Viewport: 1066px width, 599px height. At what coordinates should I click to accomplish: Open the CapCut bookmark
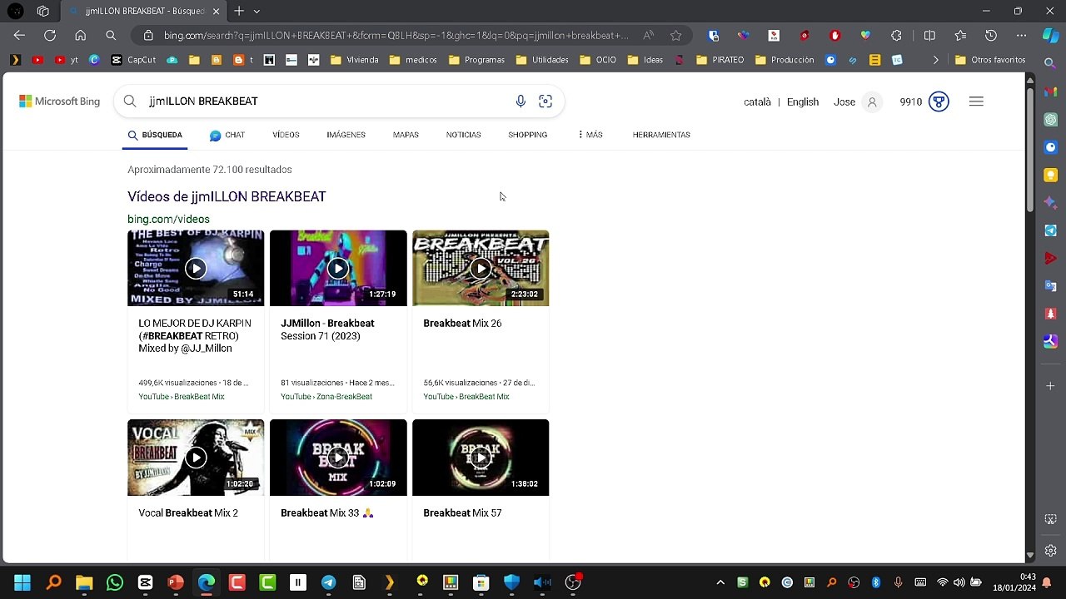pyautogui.click(x=134, y=60)
